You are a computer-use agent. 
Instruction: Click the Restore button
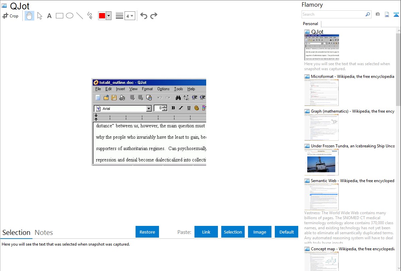[x=147, y=232]
